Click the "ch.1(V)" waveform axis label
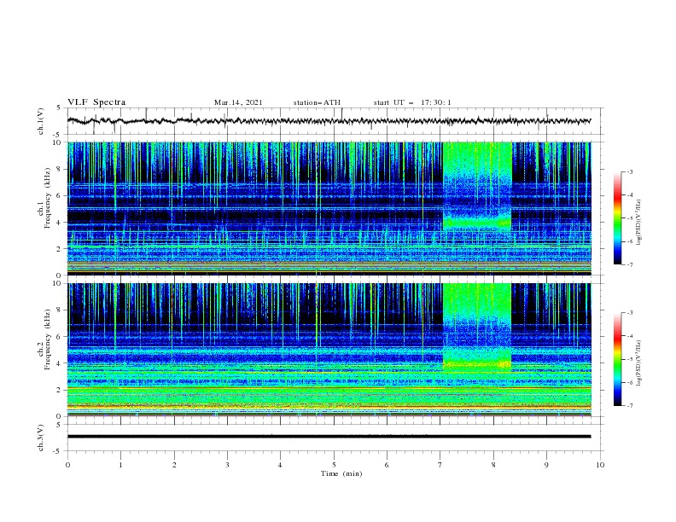The image size is (676, 522). 41,121
